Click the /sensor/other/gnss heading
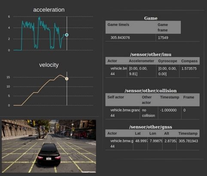 pyautogui.click(x=151, y=127)
